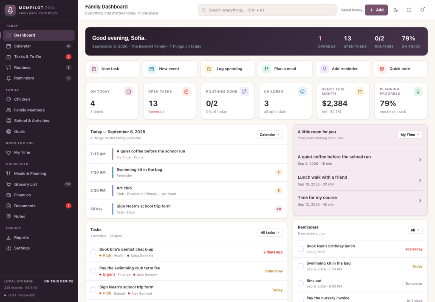Image resolution: width=435 pixels, height=302 pixels.
Task: Open the Art club event row
Action: tap(186, 191)
